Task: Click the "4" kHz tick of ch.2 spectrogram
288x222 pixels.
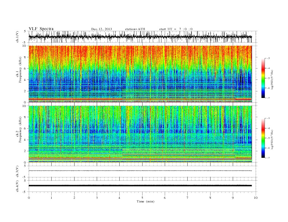Action: pos(25,140)
